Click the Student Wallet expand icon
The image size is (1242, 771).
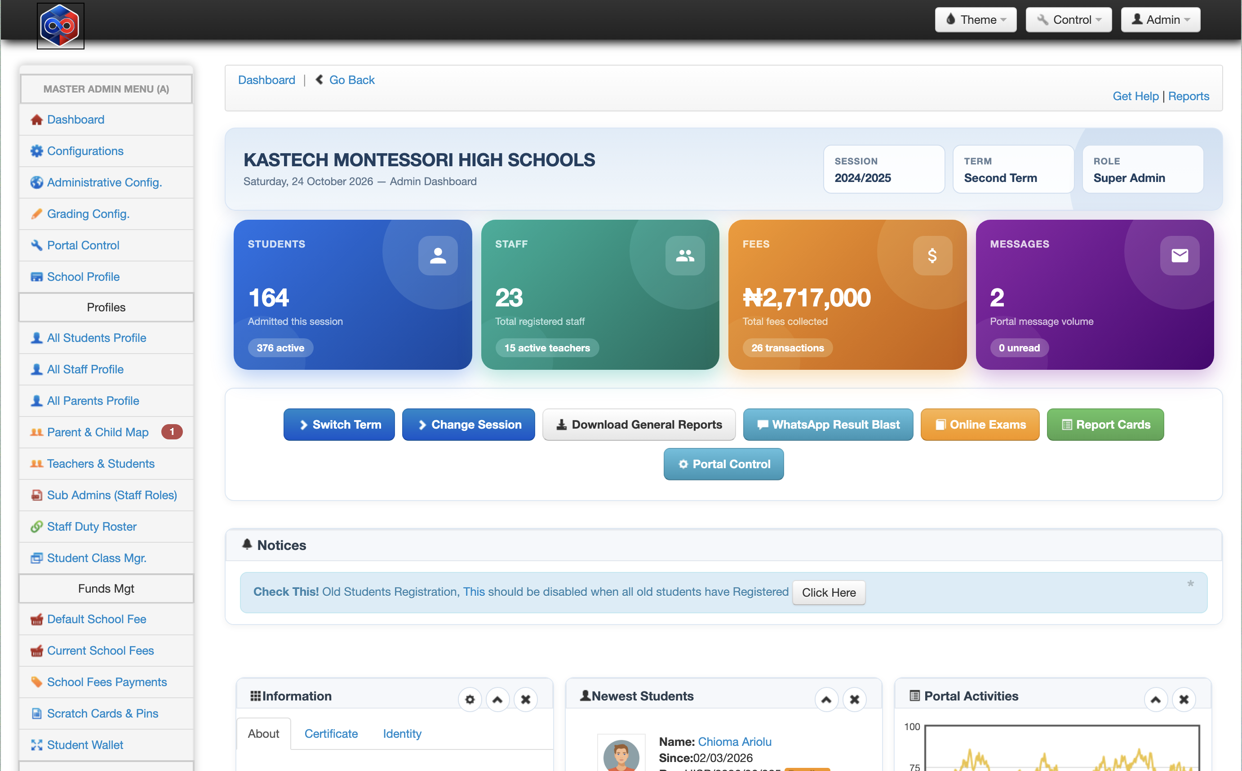[x=36, y=745]
